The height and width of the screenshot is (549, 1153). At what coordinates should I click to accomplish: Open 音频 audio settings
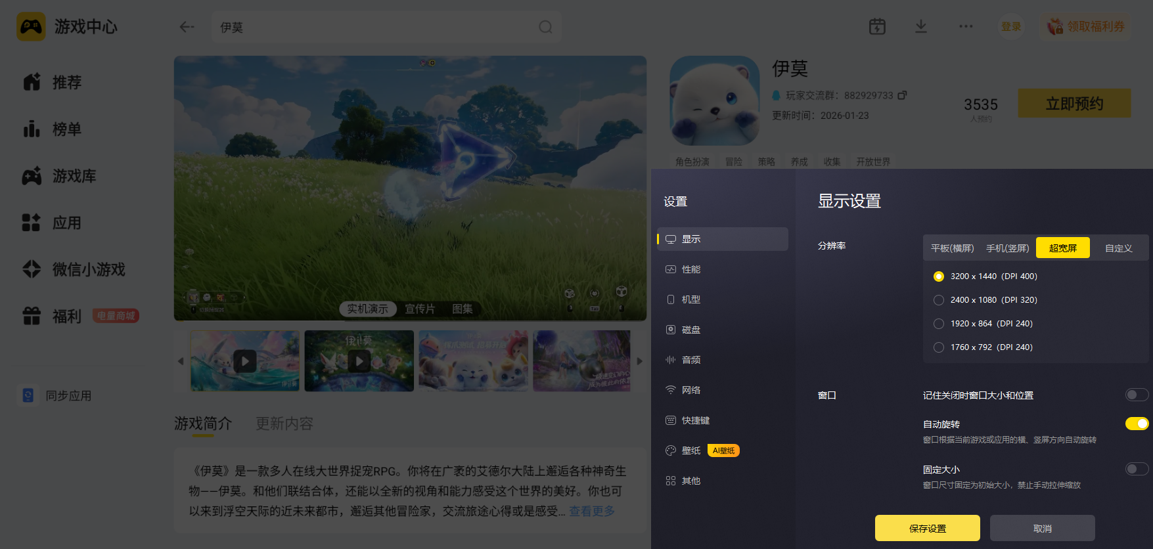723,360
